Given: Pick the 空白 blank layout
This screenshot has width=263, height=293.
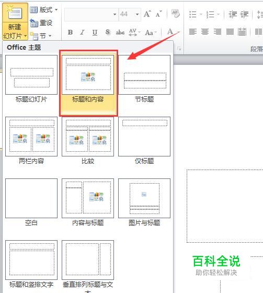Looking at the screenshot, I should tap(31, 202).
